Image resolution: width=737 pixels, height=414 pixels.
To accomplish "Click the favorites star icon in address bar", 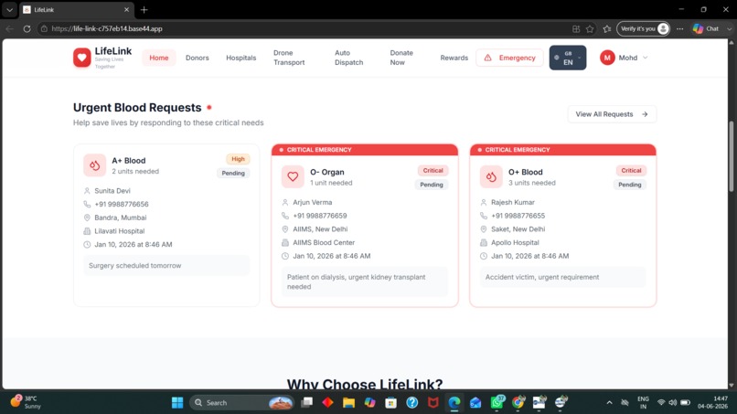I will tap(590, 28).
